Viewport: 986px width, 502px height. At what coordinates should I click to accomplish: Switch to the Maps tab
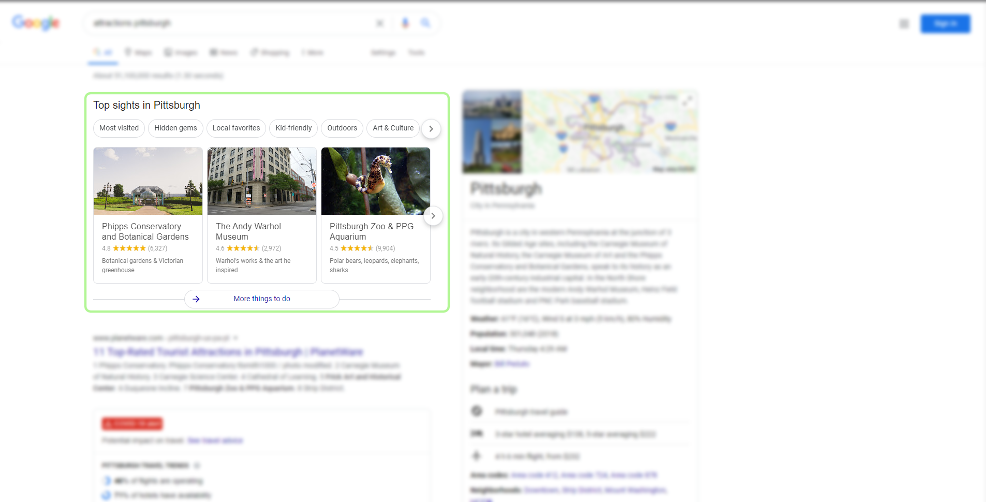point(138,53)
